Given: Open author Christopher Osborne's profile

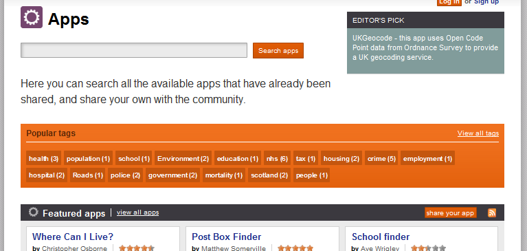Looking at the screenshot, I should click(x=74, y=248).
